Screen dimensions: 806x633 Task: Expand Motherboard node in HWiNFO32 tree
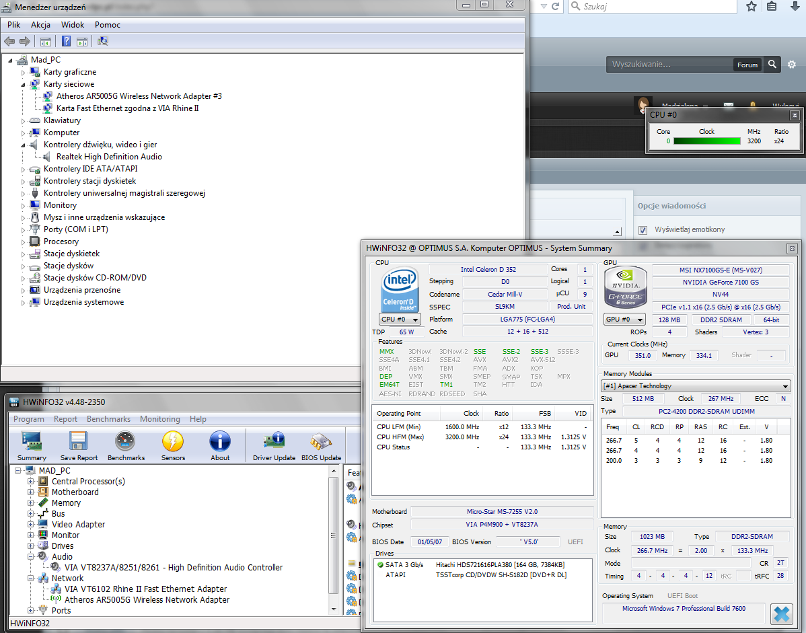coord(30,492)
